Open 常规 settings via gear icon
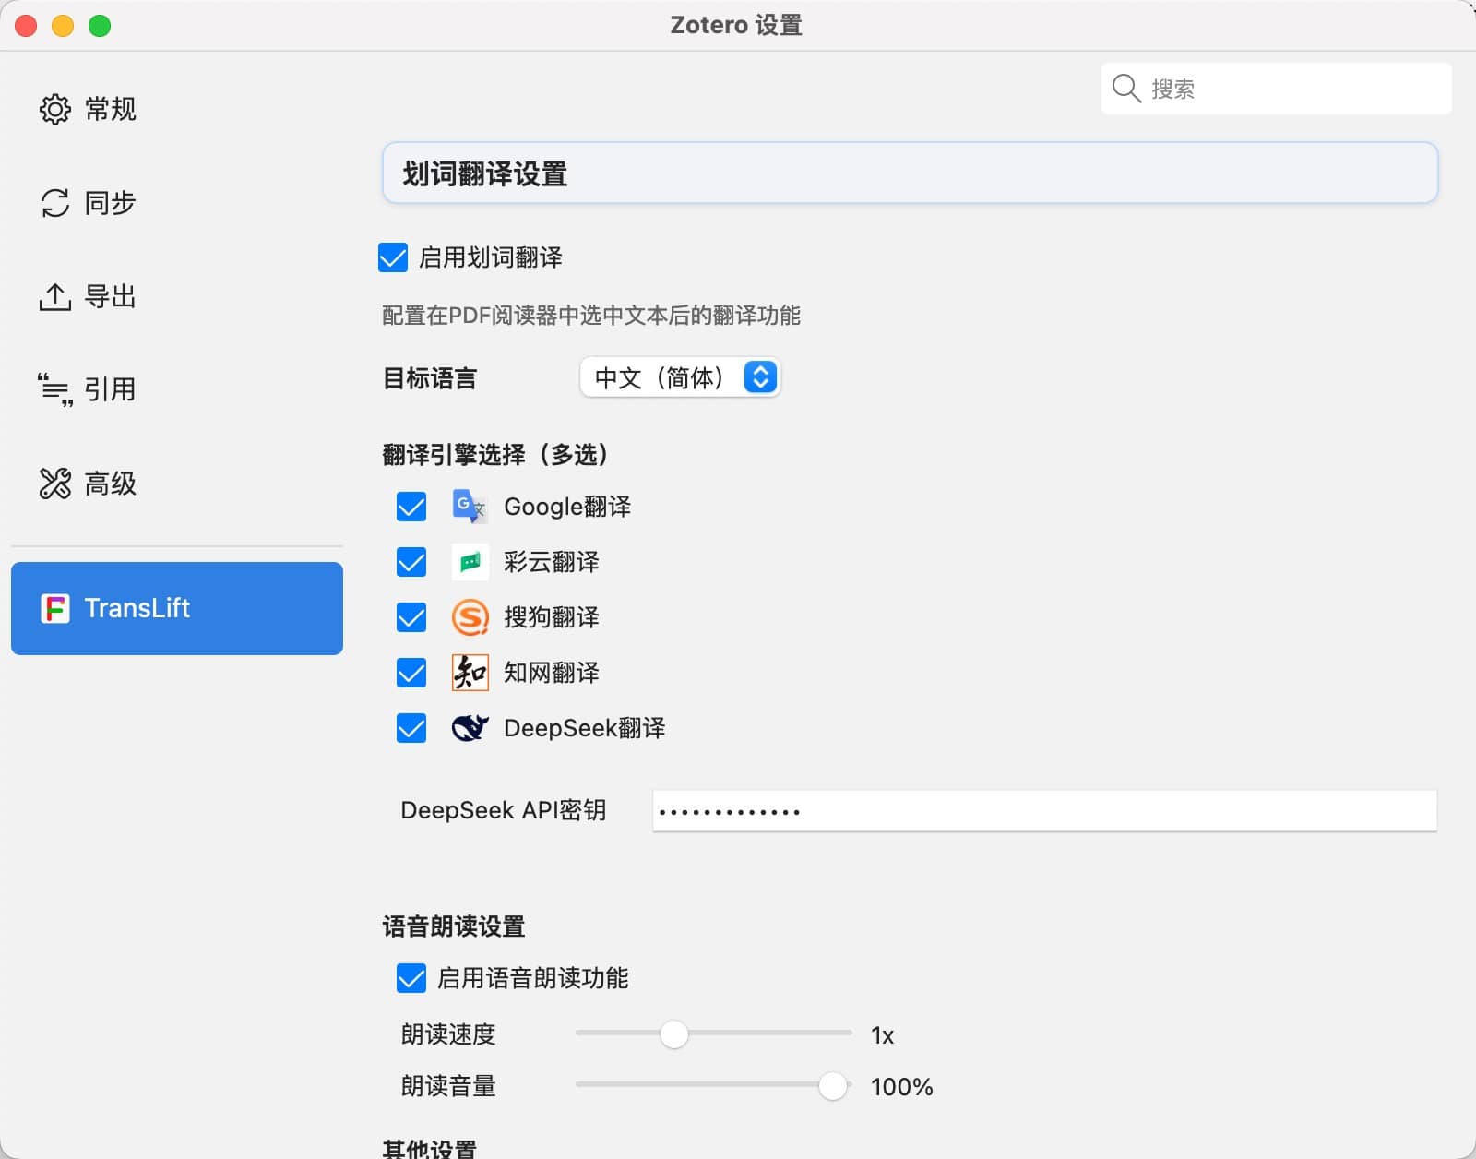This screenshot has width=1476, height=1159. [x=55, y=109]
